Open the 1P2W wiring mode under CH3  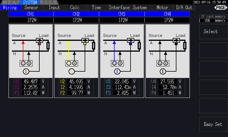[122, 20]
